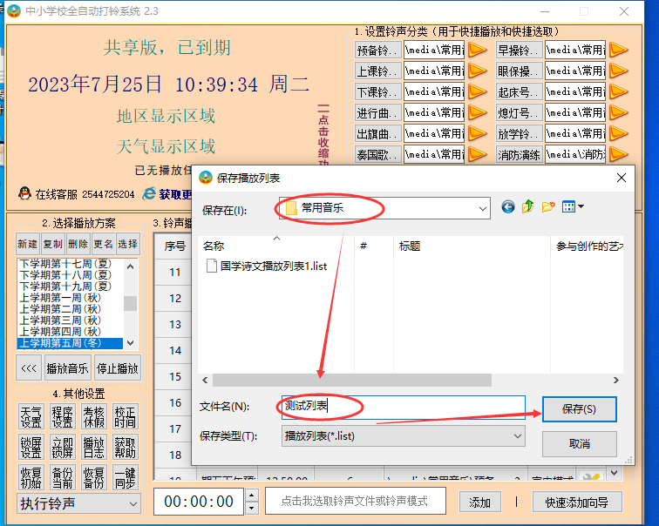The width and height of the screenshot is (659, 526).
Task: Create a new folder in save dialog
Action: click(548, 207)
